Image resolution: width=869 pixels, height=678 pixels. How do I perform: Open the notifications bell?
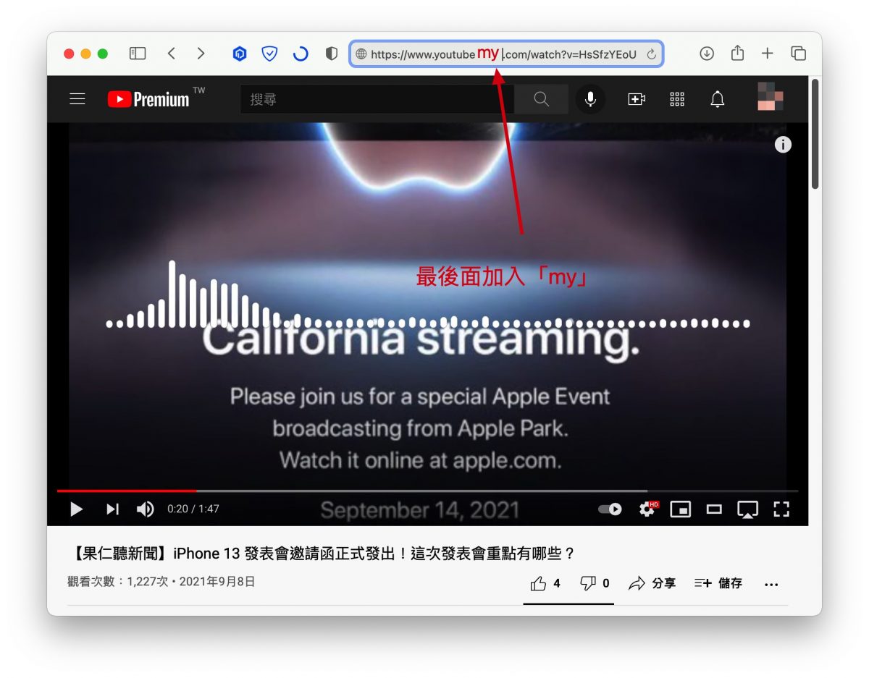(717, 99)
